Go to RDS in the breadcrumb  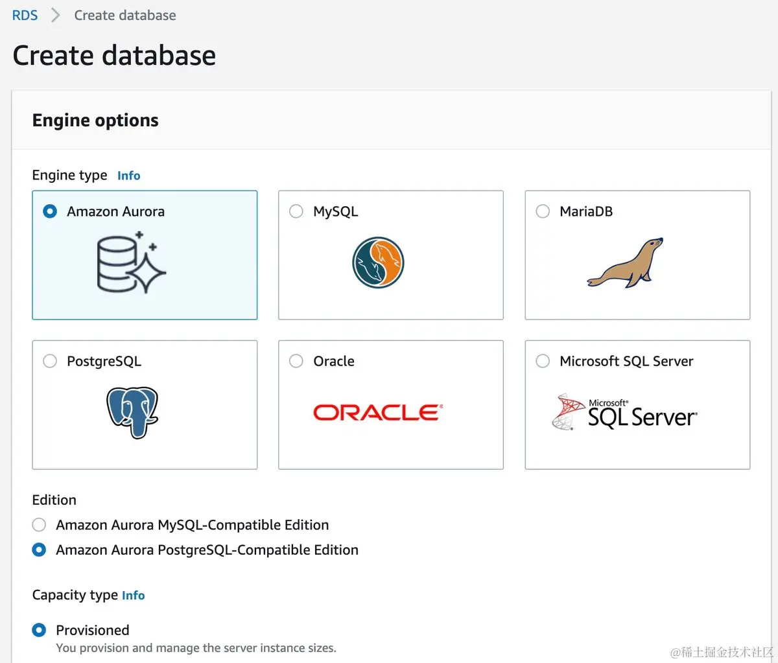point(25,16)
